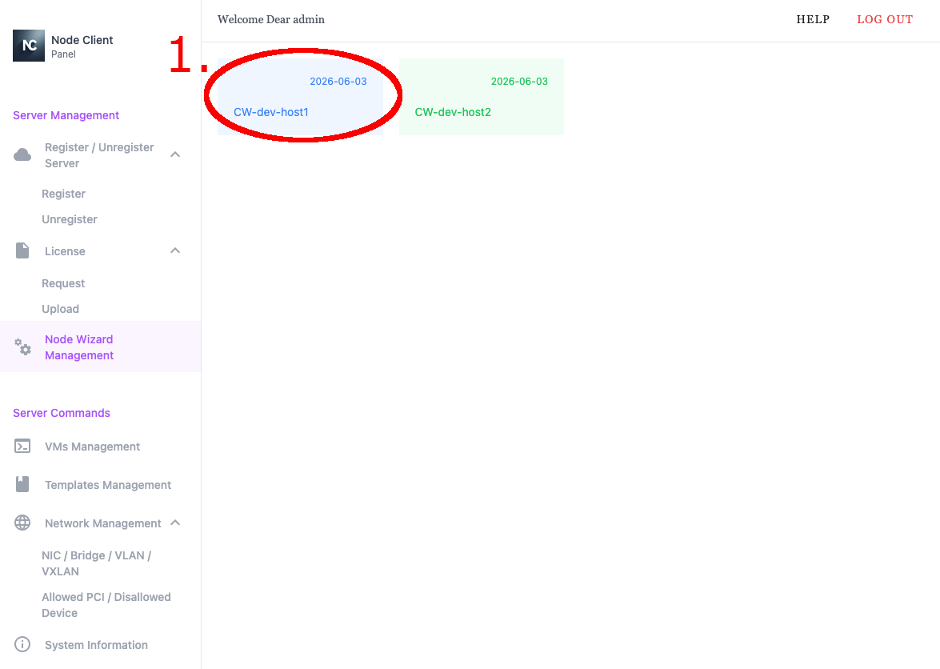Screen dimensions: 940x669
Task: Click the terminal icon for VMs Management
Action: [22, 447]
